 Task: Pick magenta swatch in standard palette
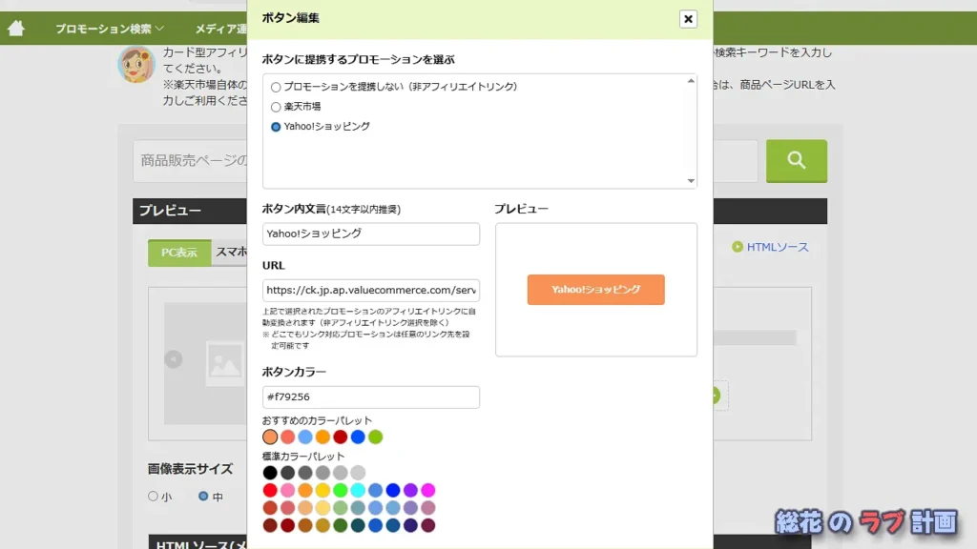pos(428,491)
